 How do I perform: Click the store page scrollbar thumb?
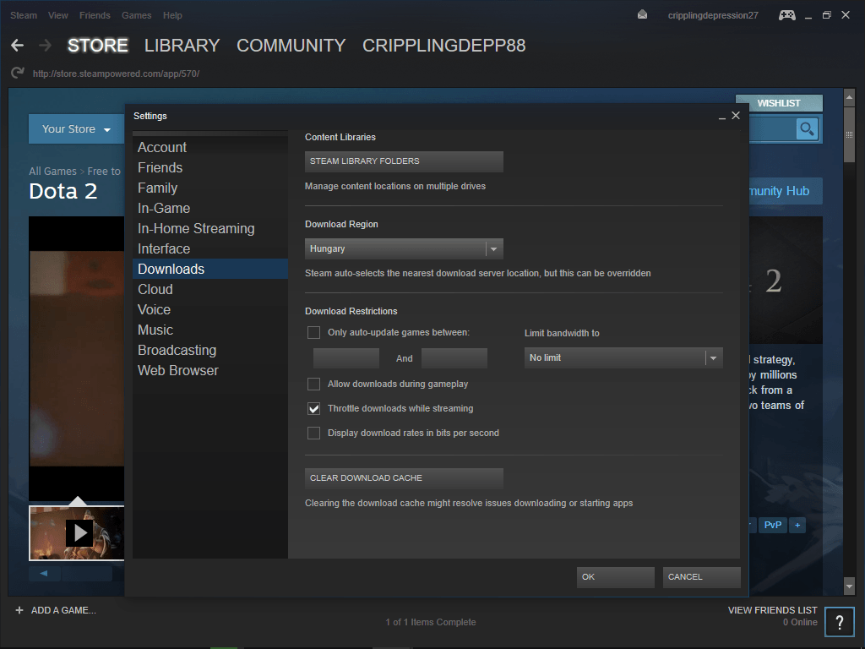point(849,134)
